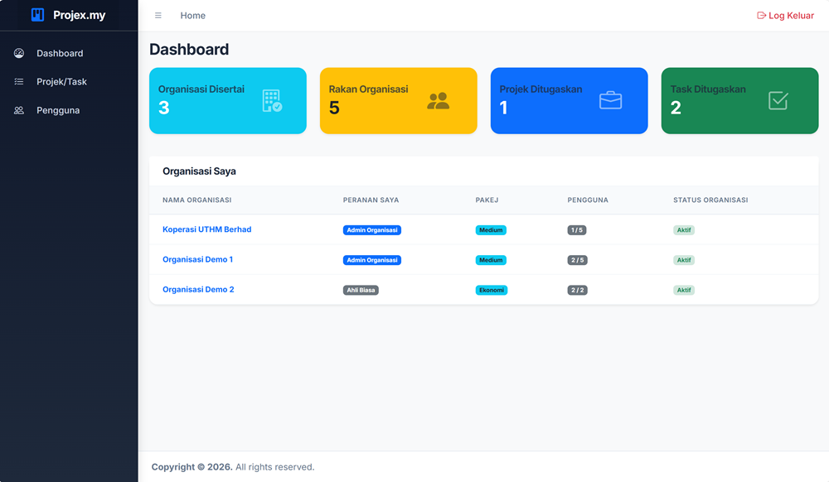Open Organisasi Demo 1 details

tap(198, 259)
